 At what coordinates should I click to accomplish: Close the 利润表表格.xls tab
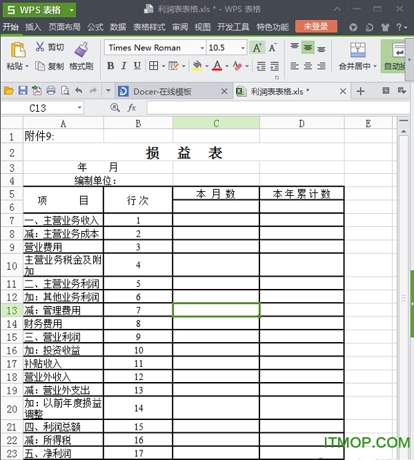343,91
